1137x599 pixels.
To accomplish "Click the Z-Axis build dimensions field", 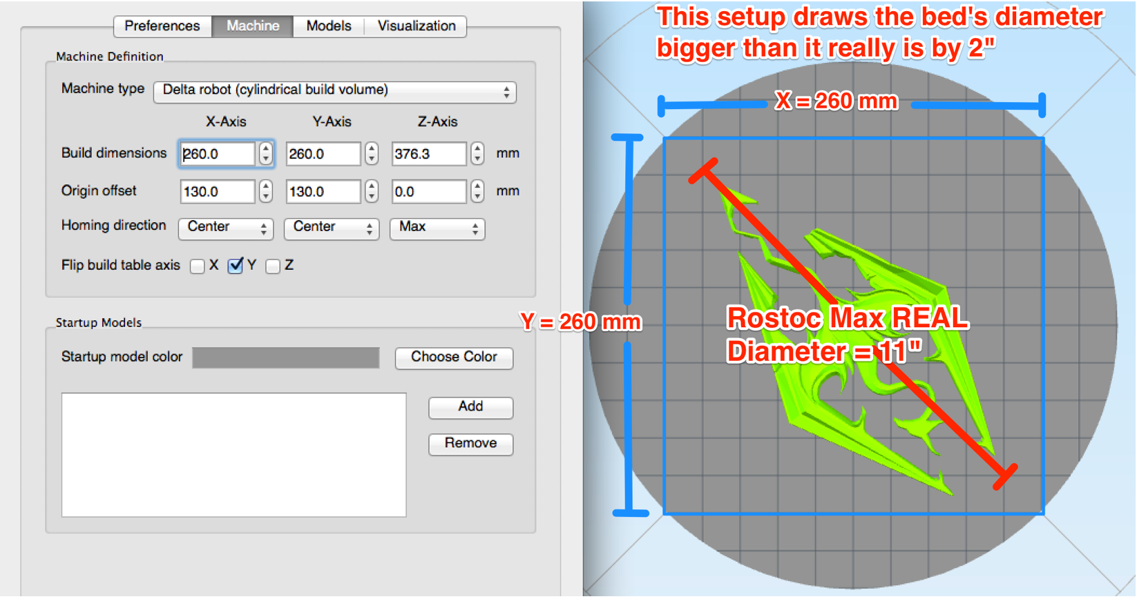I will point(428,154).
